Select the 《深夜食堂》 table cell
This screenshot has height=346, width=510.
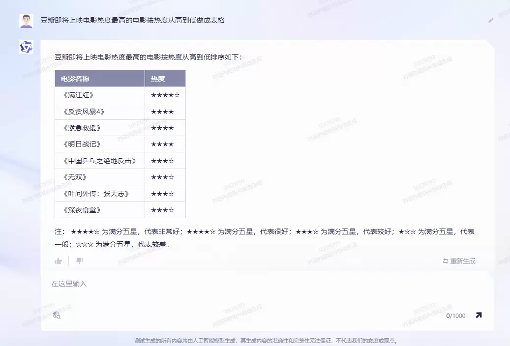coord(100,210)
